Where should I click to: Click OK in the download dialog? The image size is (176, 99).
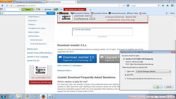(x=158, y=87)
